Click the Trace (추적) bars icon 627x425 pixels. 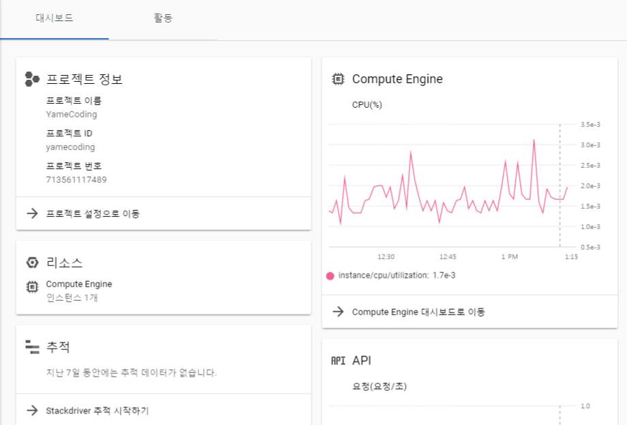click(32, 347)
